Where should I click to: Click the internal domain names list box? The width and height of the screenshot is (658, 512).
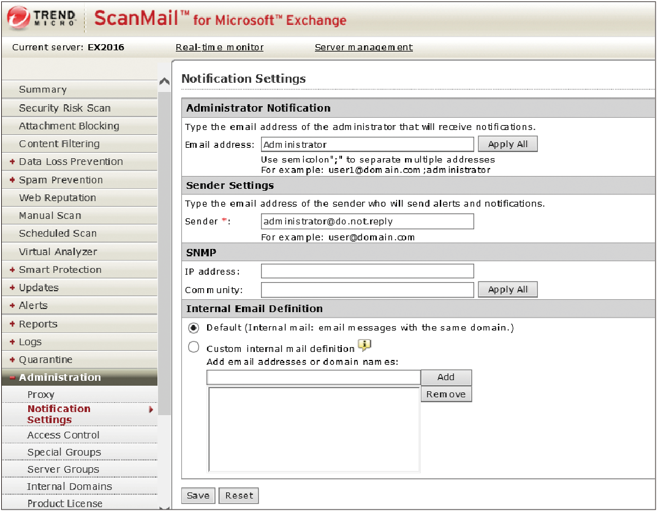click(x=314, y=430)
